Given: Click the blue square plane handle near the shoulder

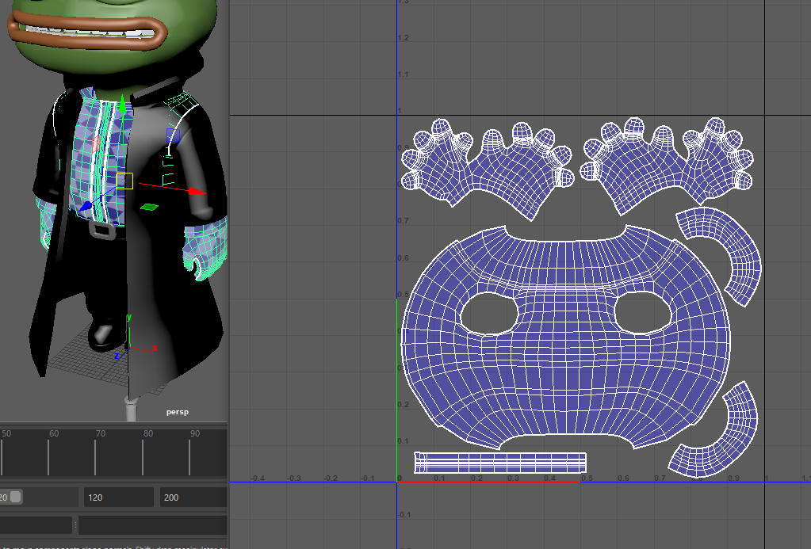Looking at the screenshot, I should (x=174, y=135).
